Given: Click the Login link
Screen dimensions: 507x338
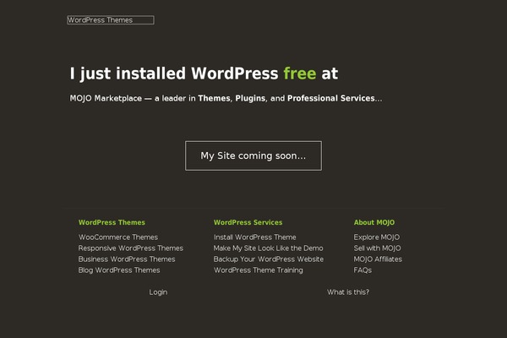Looking at the screenshot, I should [158, 292].
